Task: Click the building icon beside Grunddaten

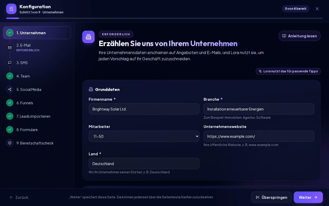Action: 91,89
